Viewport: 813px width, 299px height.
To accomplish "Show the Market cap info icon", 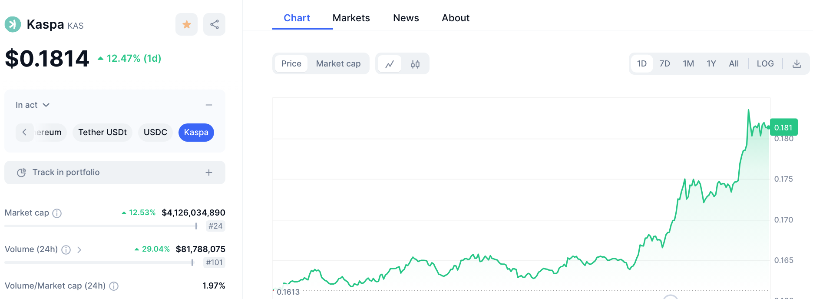I will (57, 213).
